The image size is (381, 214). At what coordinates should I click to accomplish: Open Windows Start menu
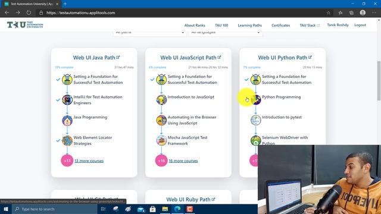6,209
